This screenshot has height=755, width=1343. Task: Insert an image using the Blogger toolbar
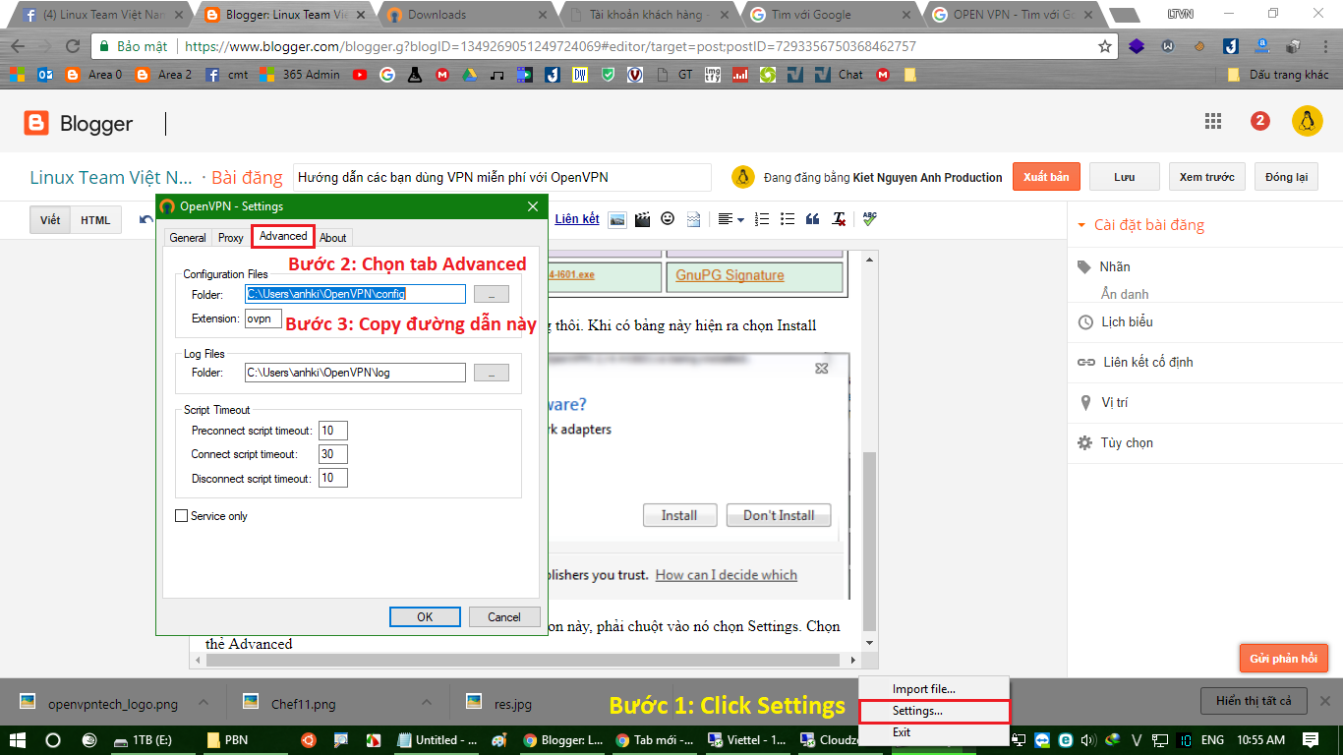pyautogui.click(x=617, y=219)
